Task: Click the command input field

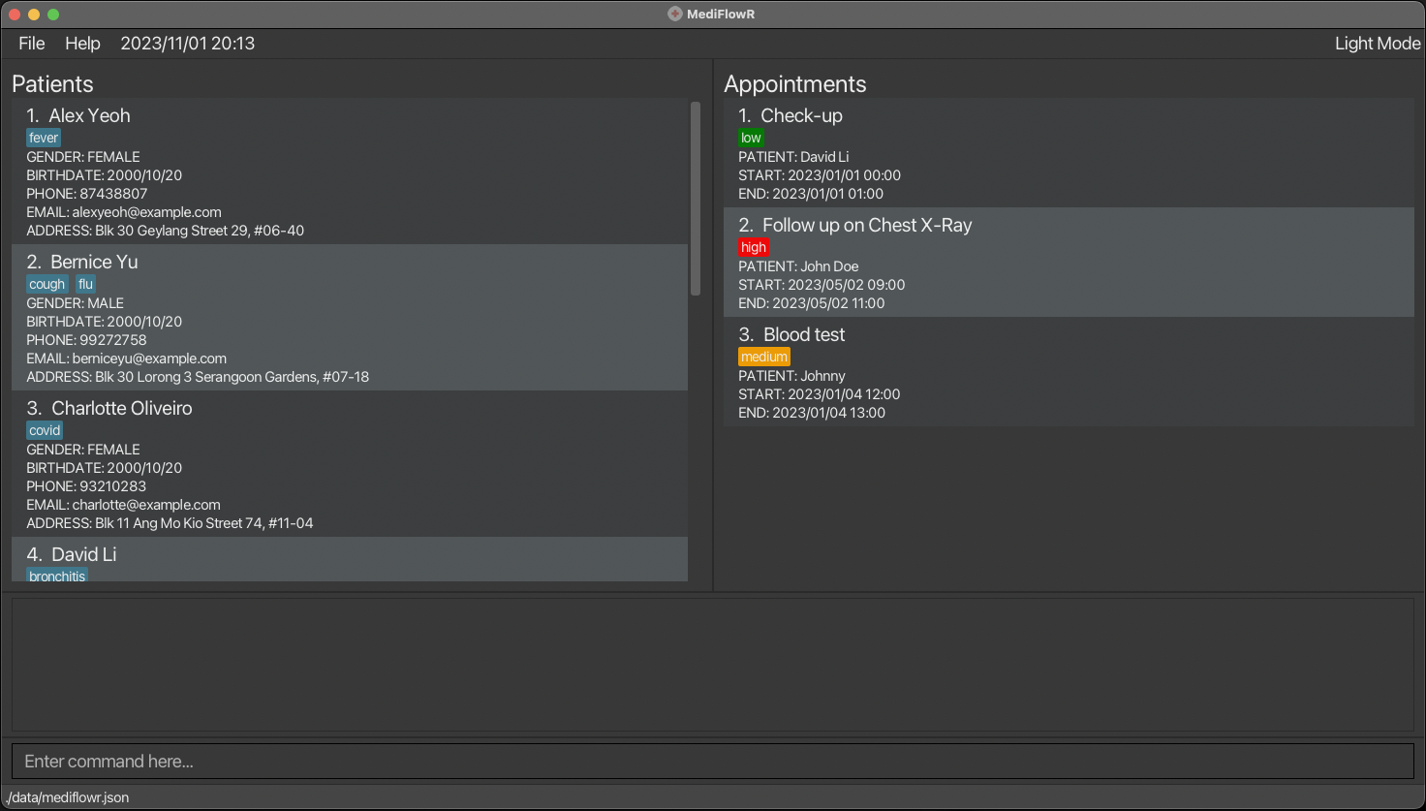Action: (712, 761)
